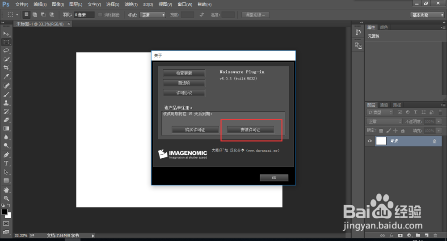Click the 安装许可证 button
The height and width of the screenshot is (241, 447).
251,130
